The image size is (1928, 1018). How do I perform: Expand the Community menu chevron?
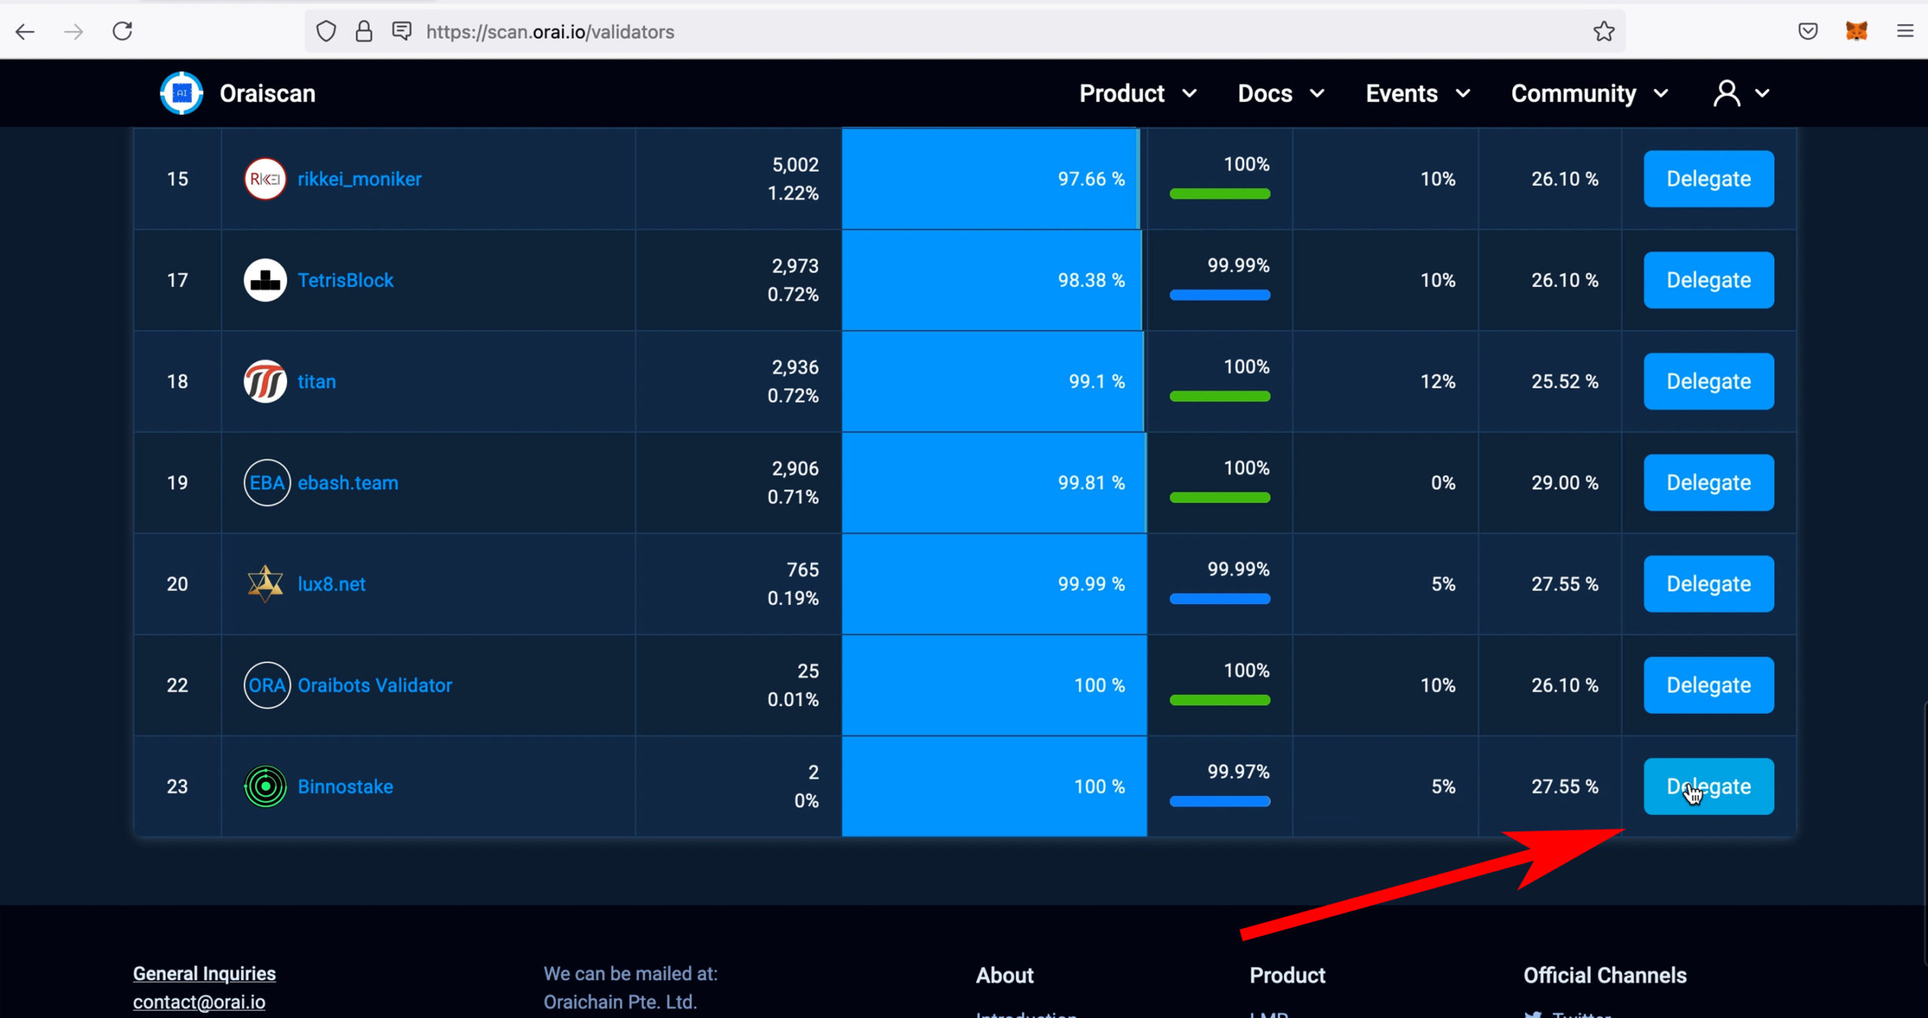pyautogui.click(x=1661, y=94)
